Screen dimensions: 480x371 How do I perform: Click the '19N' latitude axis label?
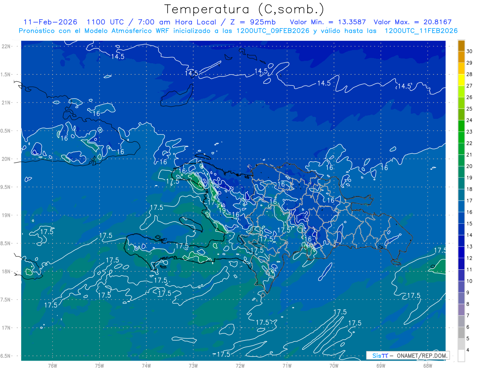[6, 215]
